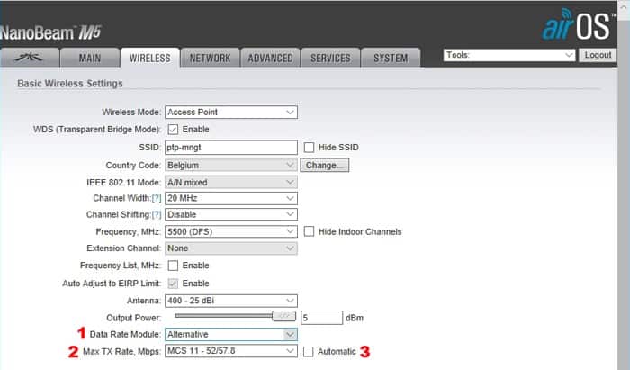Open the Tools dropdown
Viewport: 630px width, 370px height.
coord(509,55)
